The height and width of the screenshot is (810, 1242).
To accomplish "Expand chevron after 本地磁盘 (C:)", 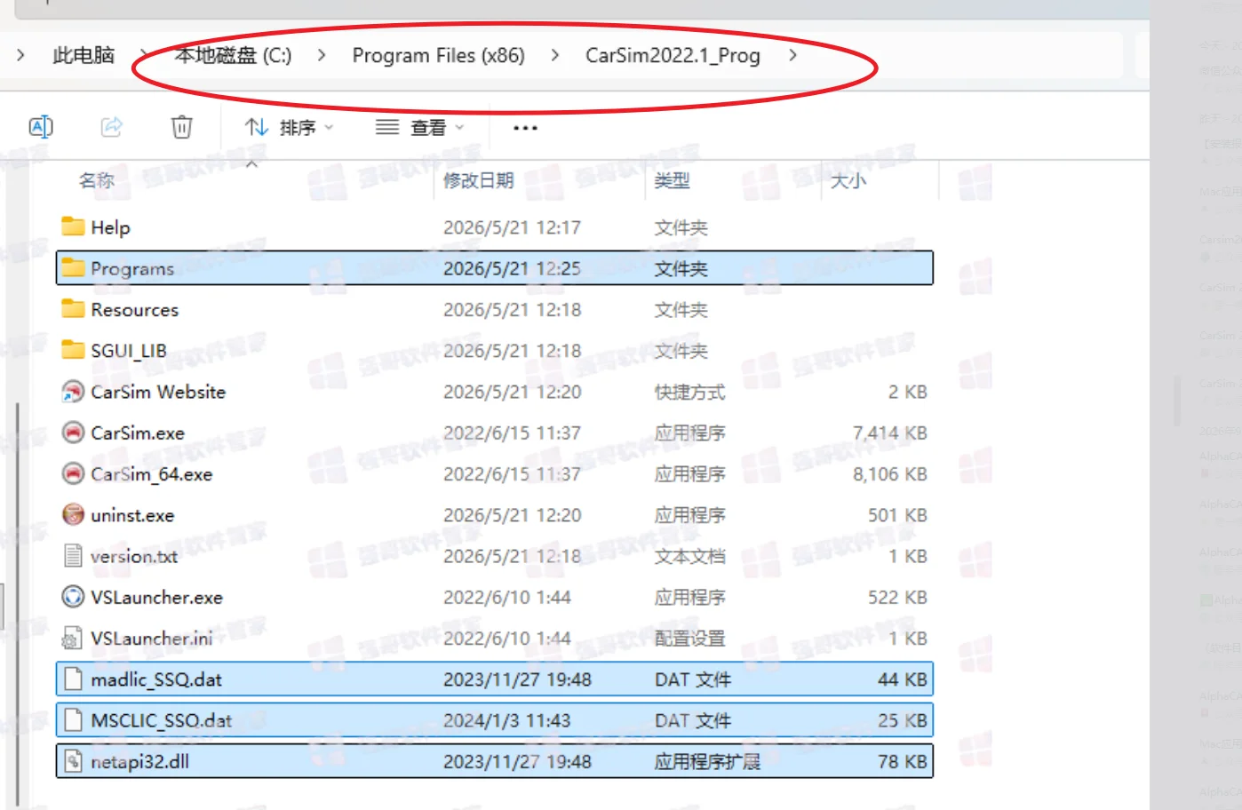I will coord(322,55).
